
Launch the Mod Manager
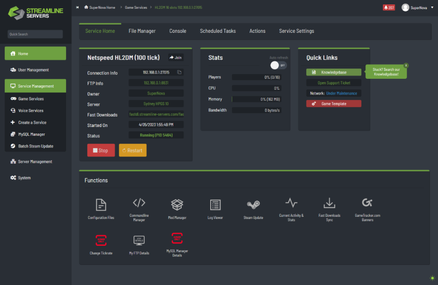click(x=177, y=205)
